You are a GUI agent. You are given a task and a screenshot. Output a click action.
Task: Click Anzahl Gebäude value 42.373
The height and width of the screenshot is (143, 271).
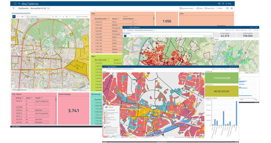pyautogui.click(x=225, y=36)
